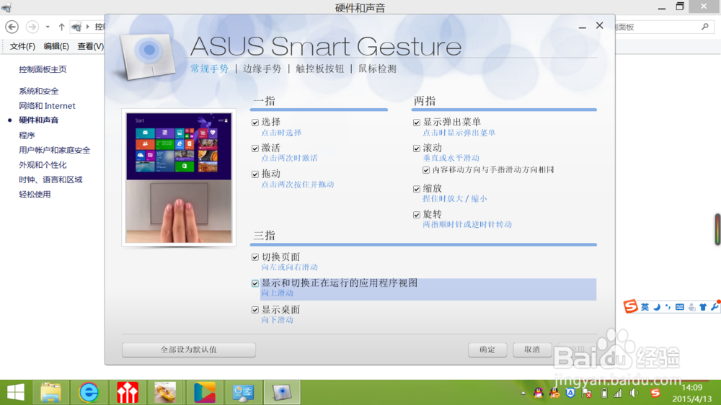This screenshot has height=405, width=721.
Task: Click the search magnifier in Control Panel
Action: pos(705,27)
